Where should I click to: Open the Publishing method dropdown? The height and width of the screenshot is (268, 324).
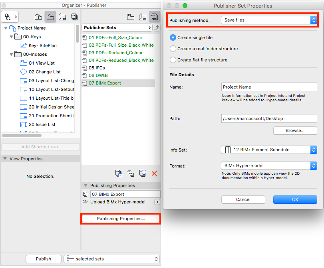(x=269, y=20)
